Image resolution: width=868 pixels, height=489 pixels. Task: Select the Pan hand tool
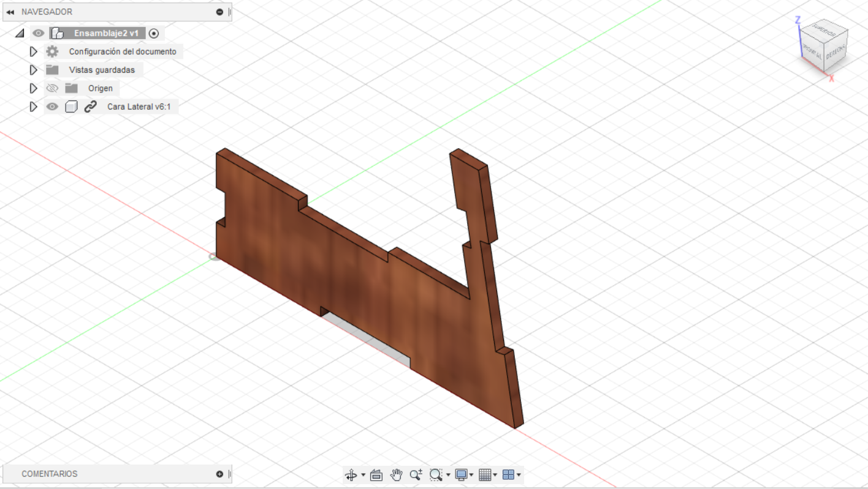click(x=397, y=474)
